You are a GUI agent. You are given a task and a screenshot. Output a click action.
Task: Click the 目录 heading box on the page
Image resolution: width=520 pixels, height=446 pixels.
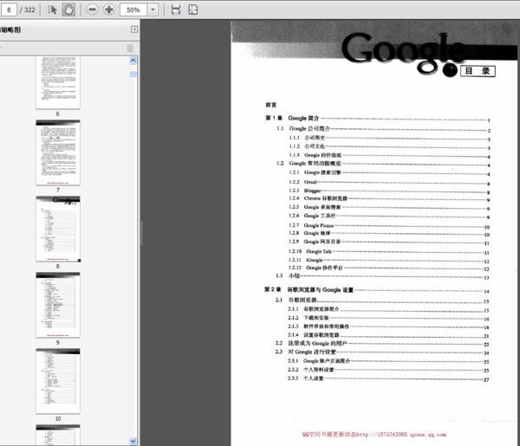click(x=478, y=71)
